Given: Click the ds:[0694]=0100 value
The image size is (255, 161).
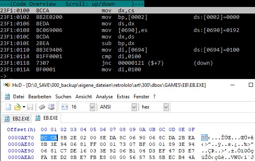Looking at the screenshot, I should tap(216, 50).
